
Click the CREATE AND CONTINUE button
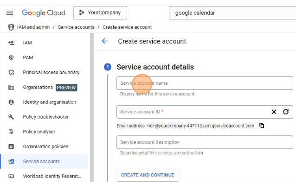pyautogui.click(x=148, y=175)
